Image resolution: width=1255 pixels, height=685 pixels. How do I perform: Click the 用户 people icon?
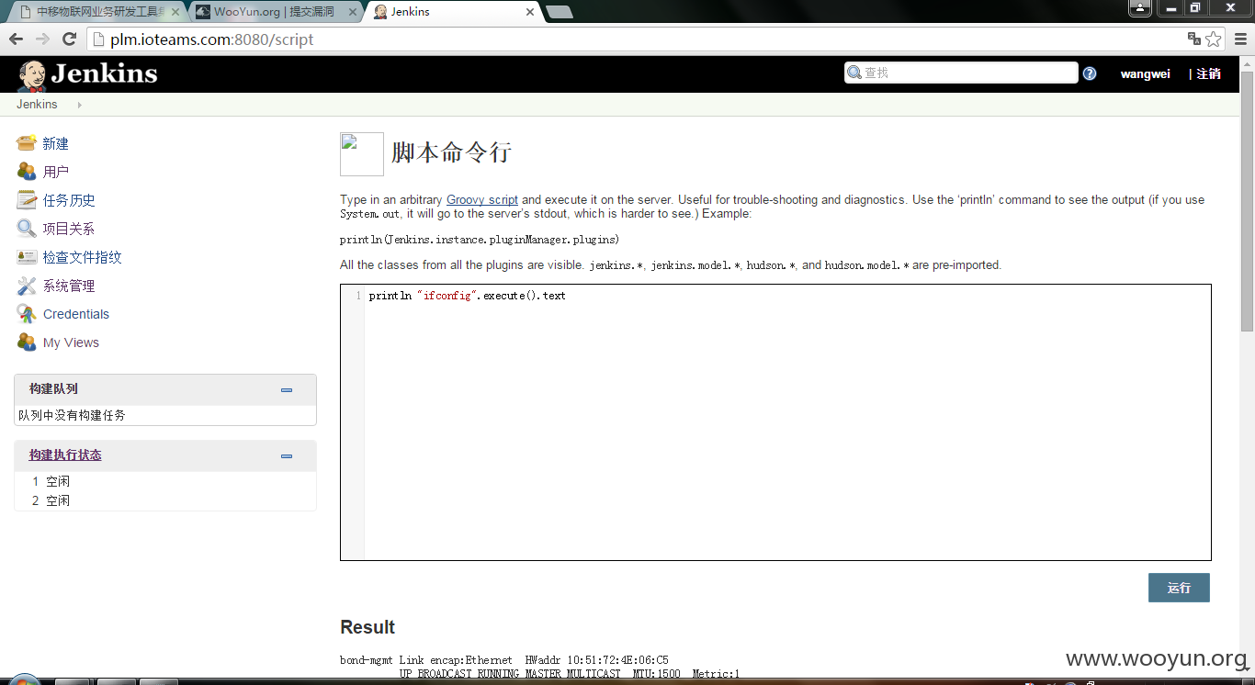coord(27,172)
